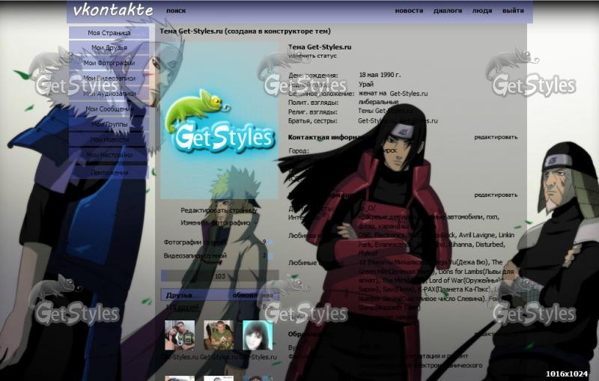Screen dimensions: 599x381
Task: Log out using the выйти link
Action: click(x=513, y=11)
